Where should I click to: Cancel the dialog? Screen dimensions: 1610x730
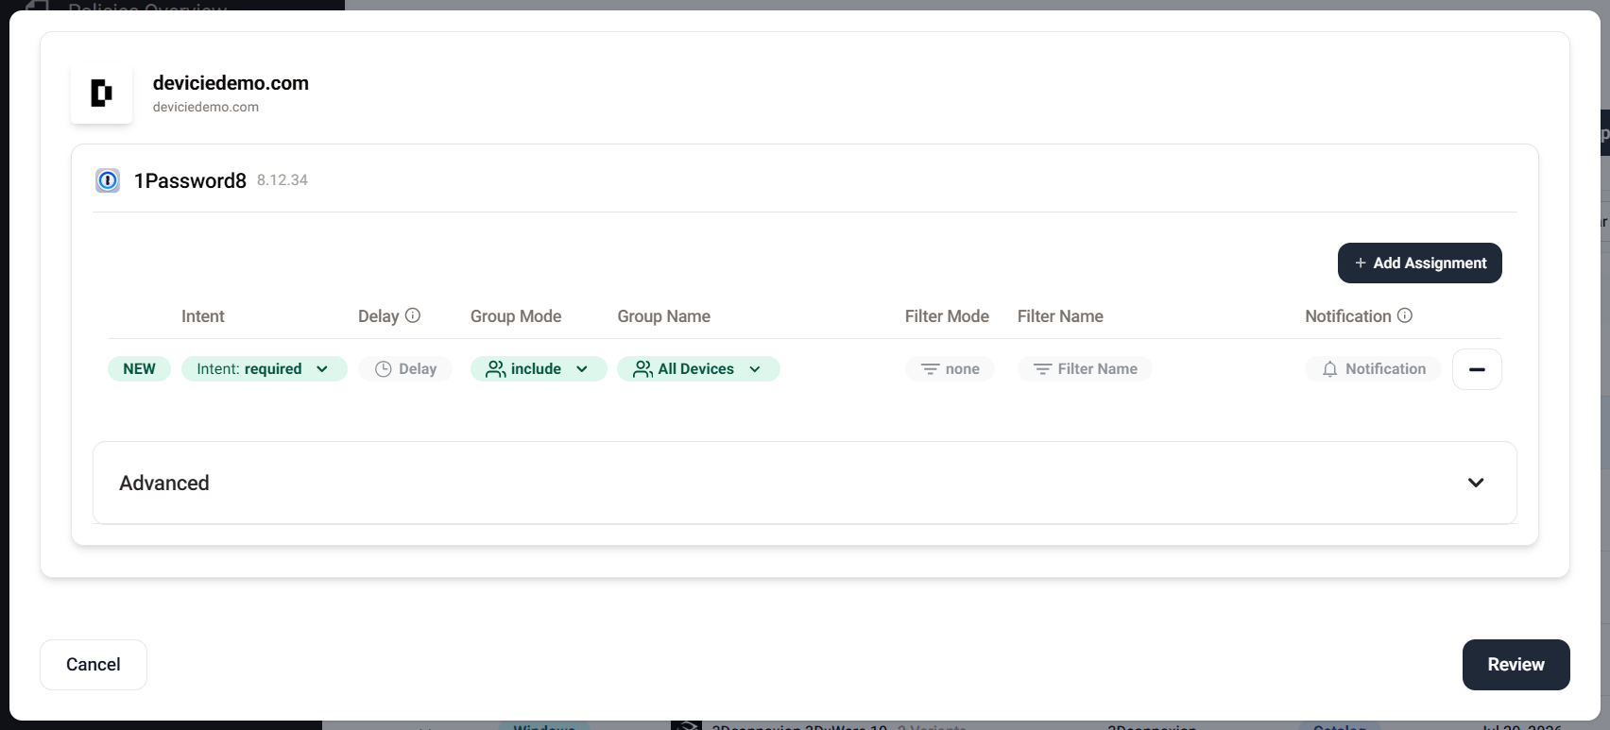coord(94,665)
